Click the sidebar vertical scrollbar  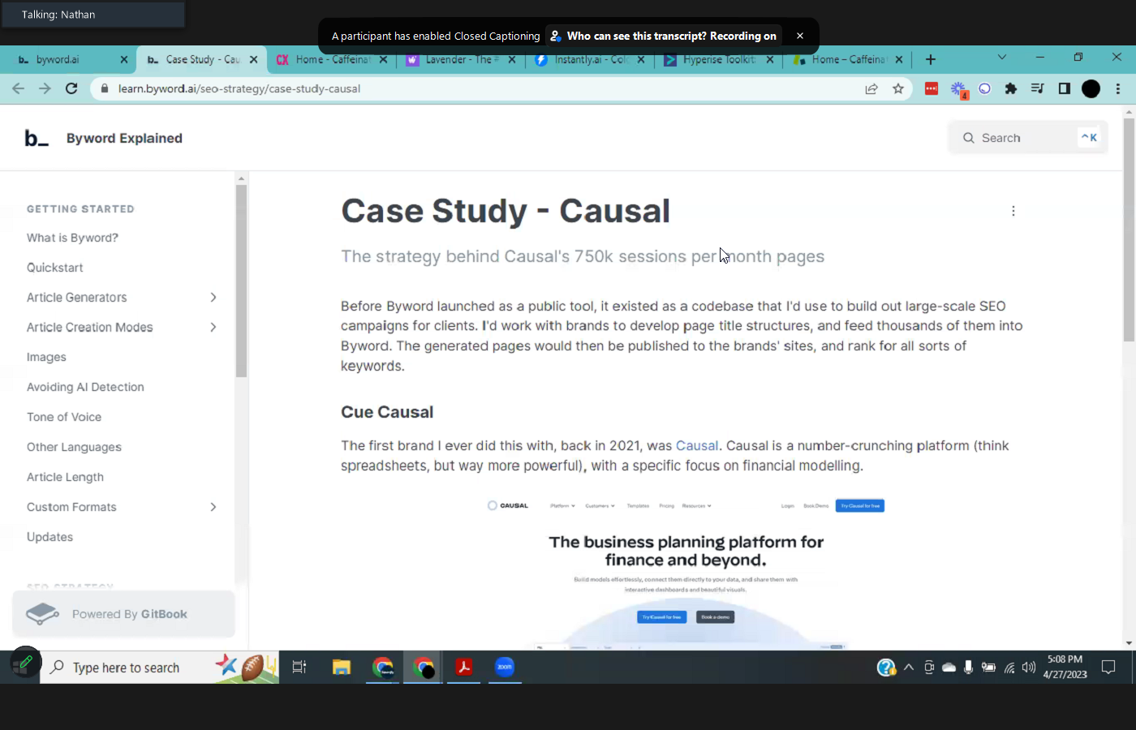pos(241,280)
